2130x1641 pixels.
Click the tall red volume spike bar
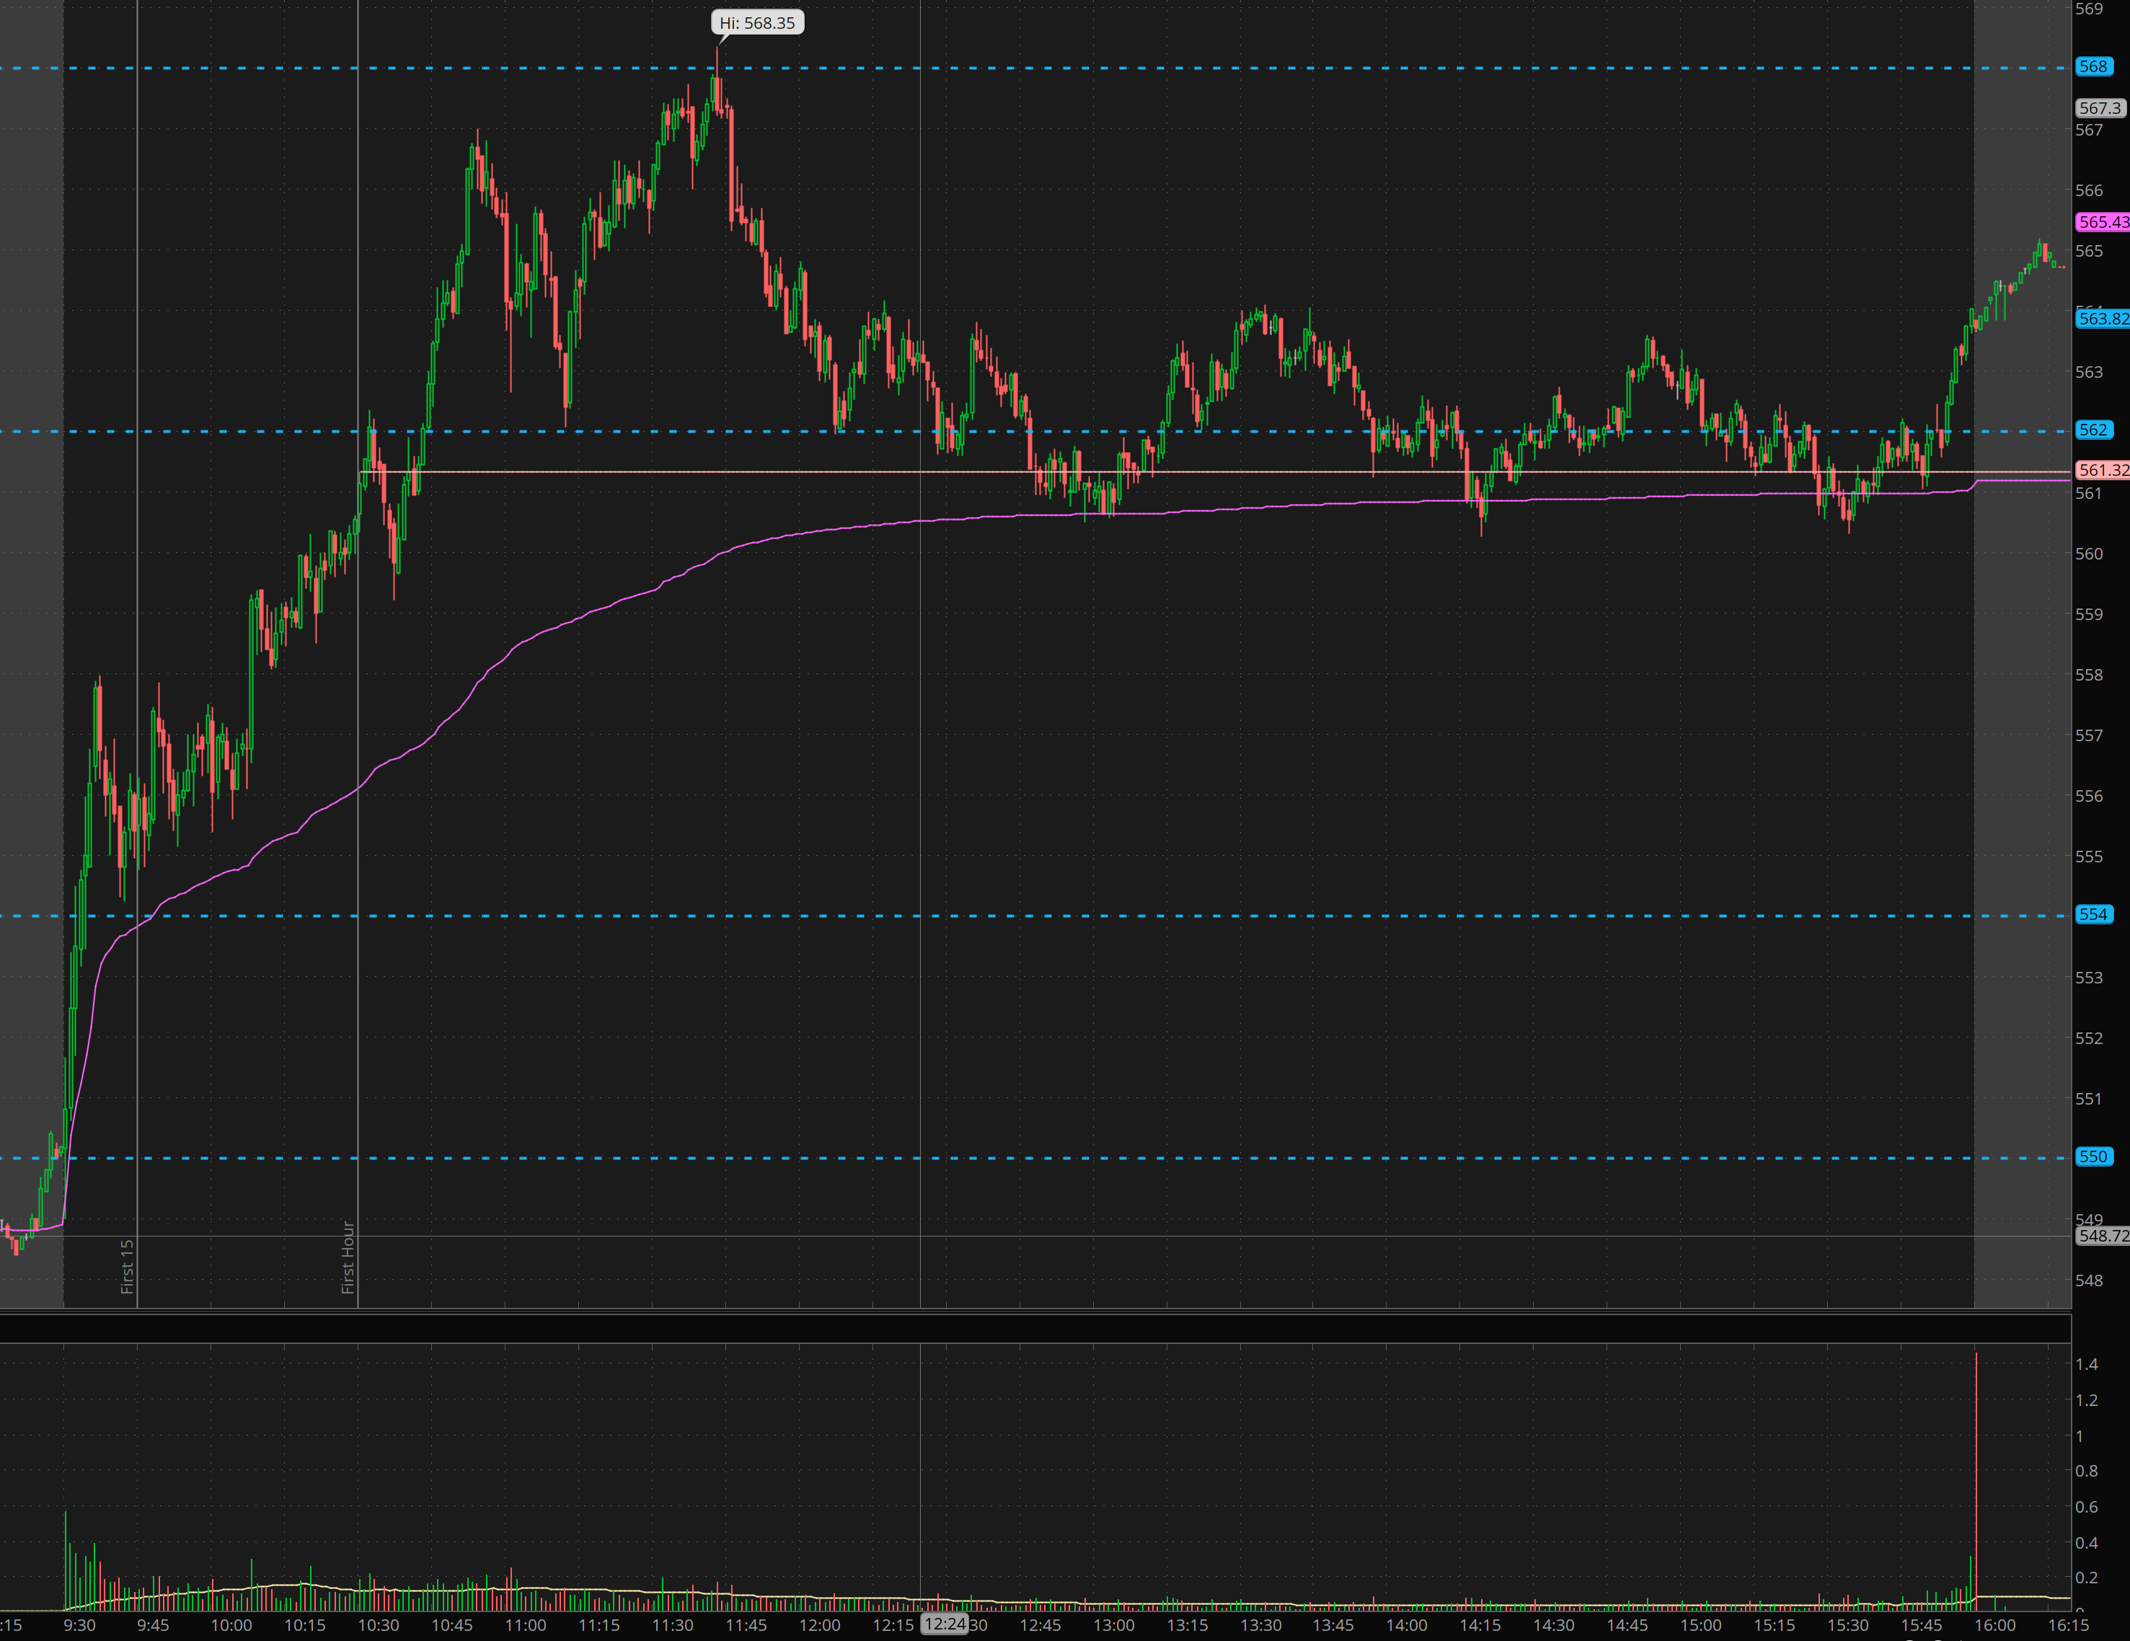click(x=1976, y=1482)
